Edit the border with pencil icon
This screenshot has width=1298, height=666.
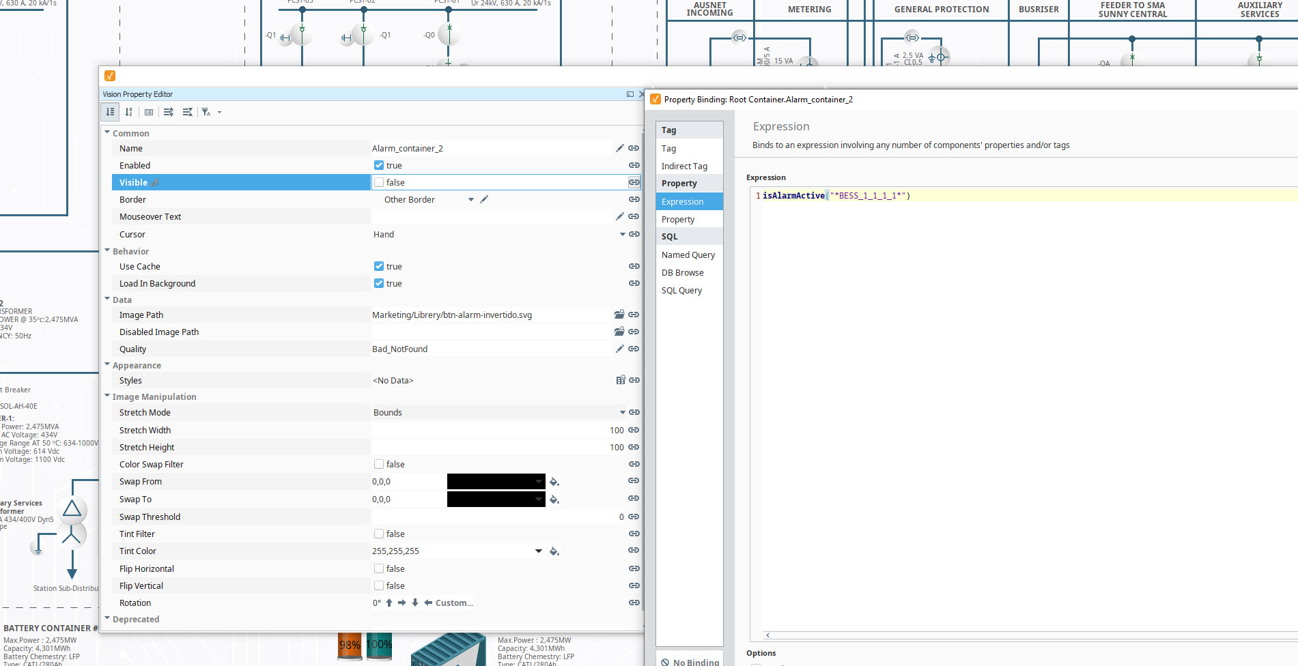click(x=484, y=199)
